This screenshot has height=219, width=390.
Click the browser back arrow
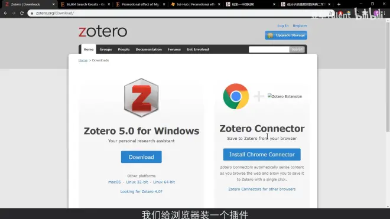point(5,13)
